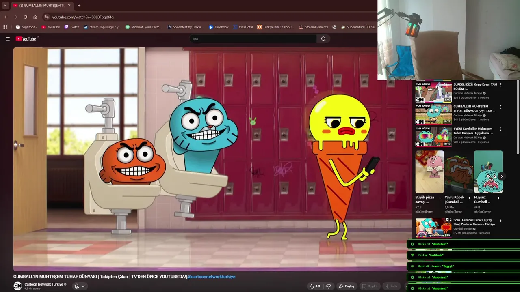Viewport: 520px width, 292px height.
Task: Open Cartoon Network Türkiye channel name link
Action: [43, 284]
